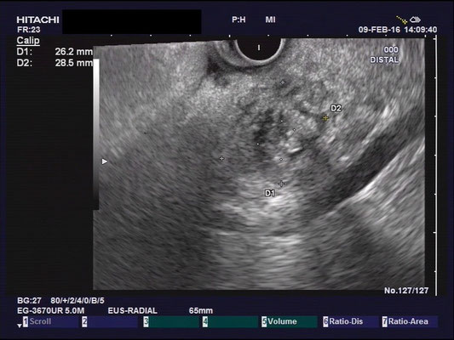Click the probe orientation icon at top right

point(416,20)
